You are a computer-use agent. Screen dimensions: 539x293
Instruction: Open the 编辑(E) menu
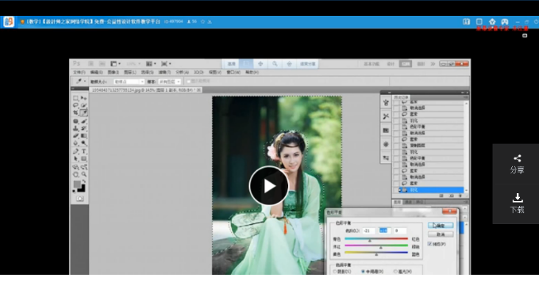(x=96, y=72)
